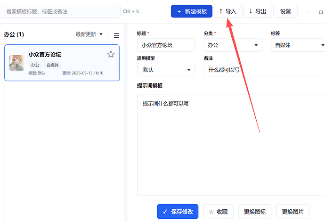325x222 pixels.
Task: Click the 更换图标 button
Action: point(254,212)
